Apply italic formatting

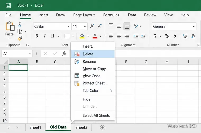[x=45, y=36]
